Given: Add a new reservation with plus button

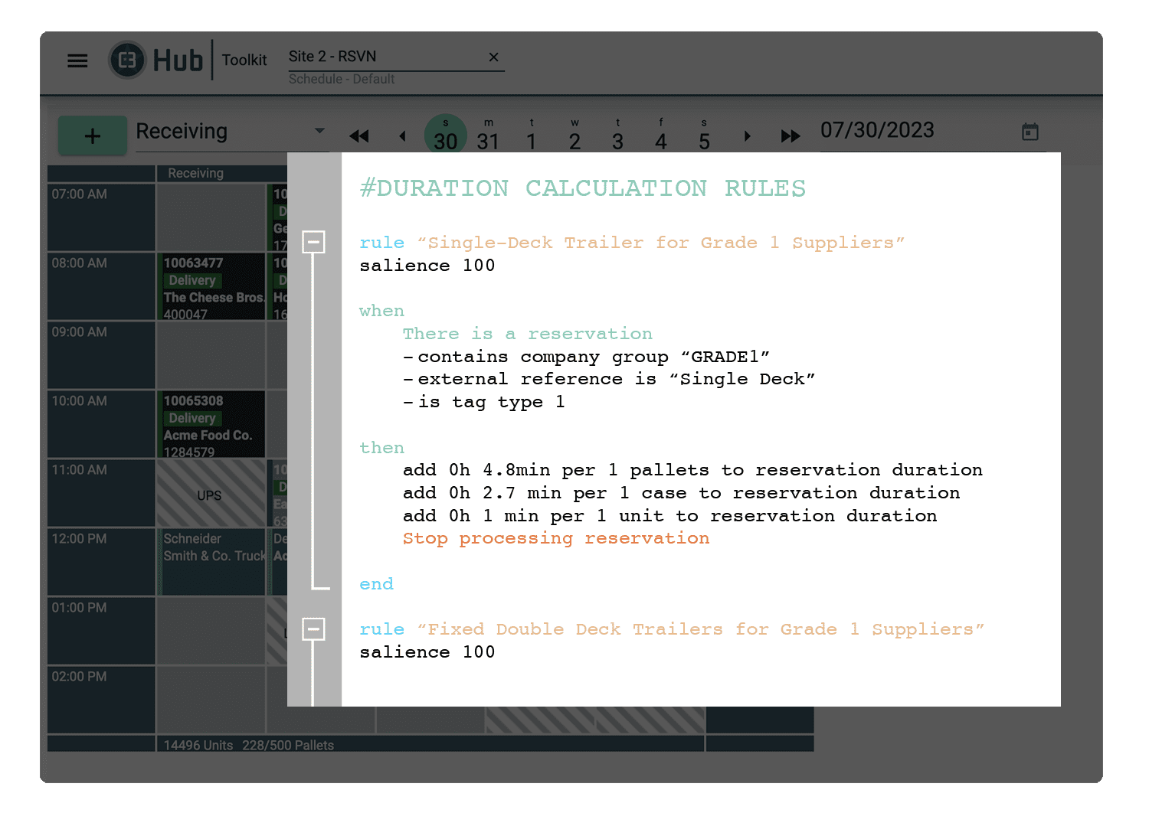Looking at the screenshot, I should click(x=93, y=136).
